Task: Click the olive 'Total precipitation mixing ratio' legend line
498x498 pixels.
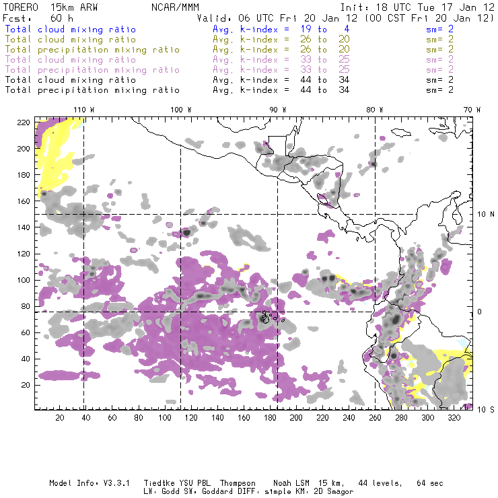Action: pyautogui.click(x=92, y=50)
